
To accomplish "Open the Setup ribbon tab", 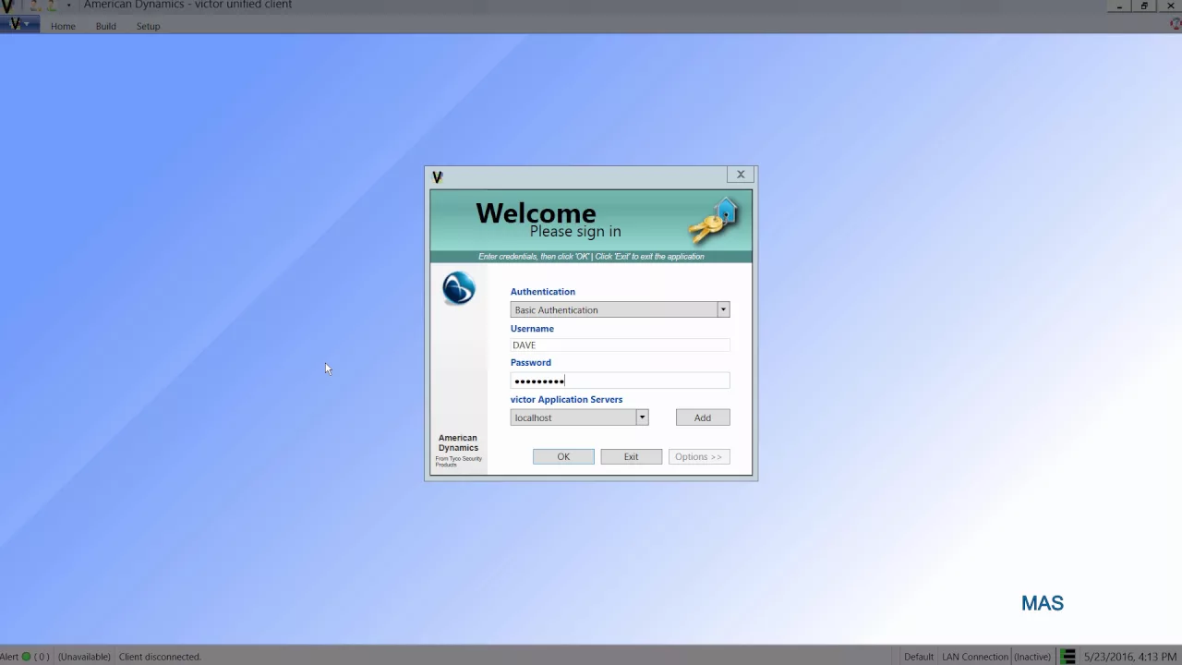I will point(148,26).
